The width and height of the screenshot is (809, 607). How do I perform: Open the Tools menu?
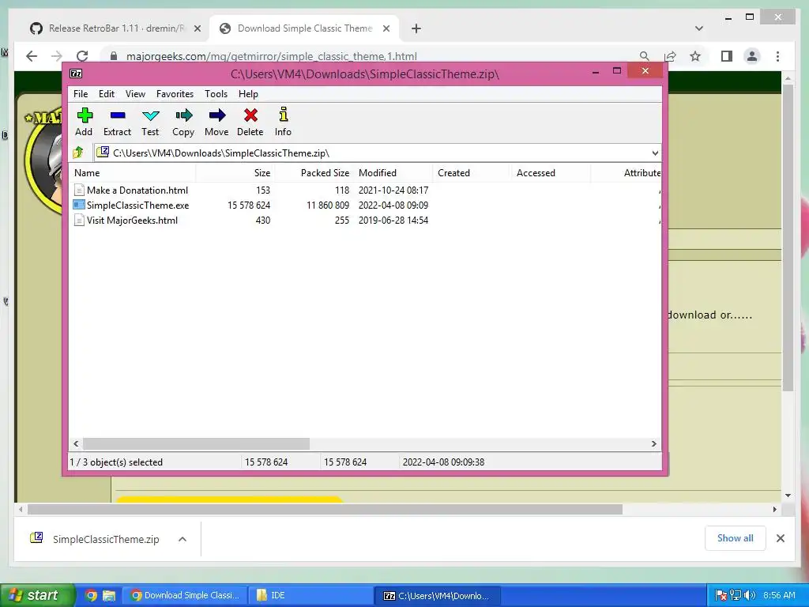click(216, 93)
